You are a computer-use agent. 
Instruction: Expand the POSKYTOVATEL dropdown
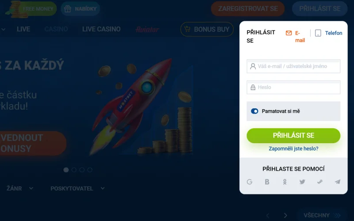pos(77,188)
